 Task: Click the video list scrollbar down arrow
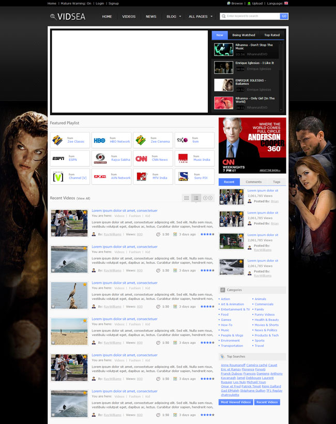tap(281, 110)
